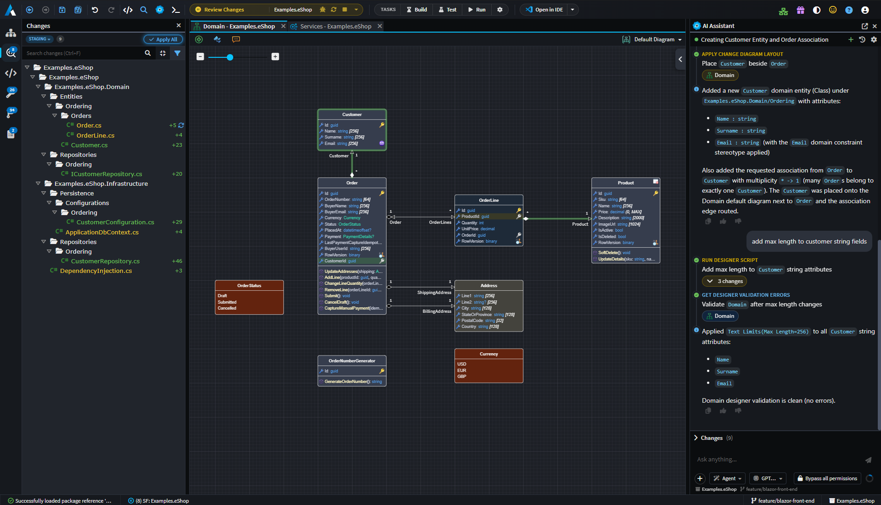Click Open in IDE
The width and height of the screenshot is (881, 505).
[544, 10]
